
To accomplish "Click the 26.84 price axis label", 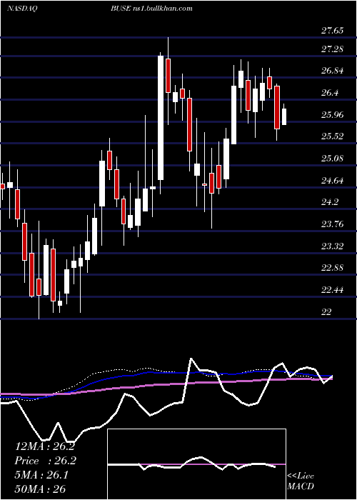I will point(333,71).
